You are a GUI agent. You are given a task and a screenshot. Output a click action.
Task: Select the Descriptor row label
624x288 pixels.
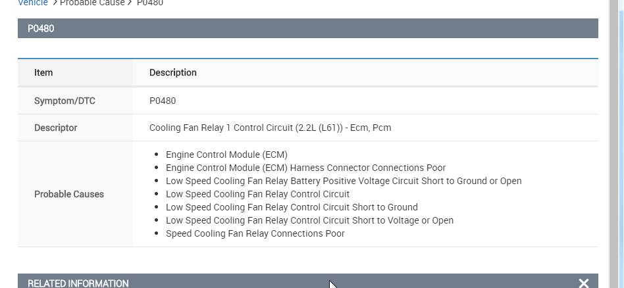click(x=55, y=128)
